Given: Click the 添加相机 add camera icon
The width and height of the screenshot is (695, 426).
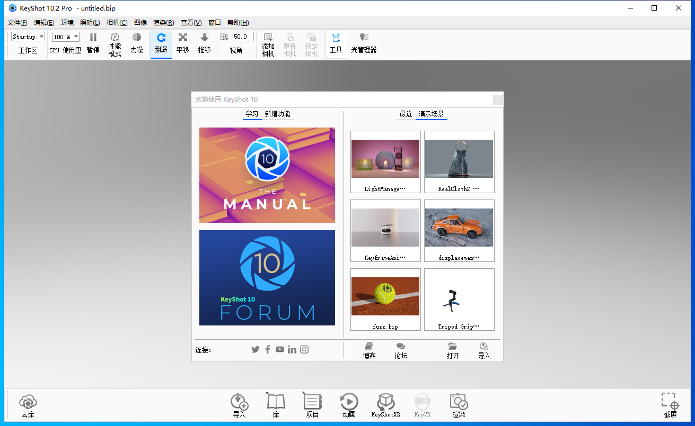Looking at the screenshot, I should [x=268, y=37].
